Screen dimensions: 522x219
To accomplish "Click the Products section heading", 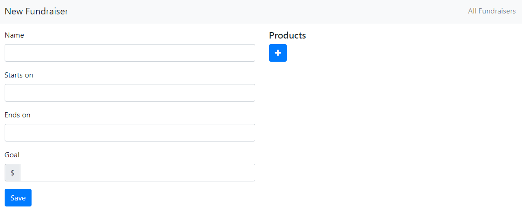I will pyautogui.click(x=287, y=36).
